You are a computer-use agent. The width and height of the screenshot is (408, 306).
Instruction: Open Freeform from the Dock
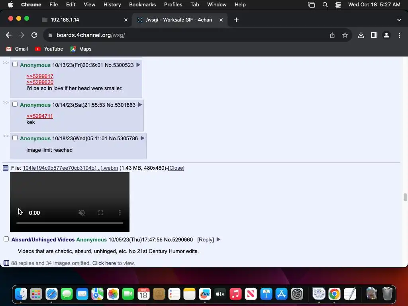(x=205, y=294)
